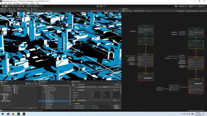Select the Rect transform tool

pos(16,6)
